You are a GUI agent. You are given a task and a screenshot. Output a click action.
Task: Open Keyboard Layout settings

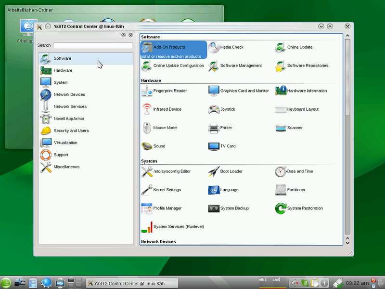pos(297,109)
